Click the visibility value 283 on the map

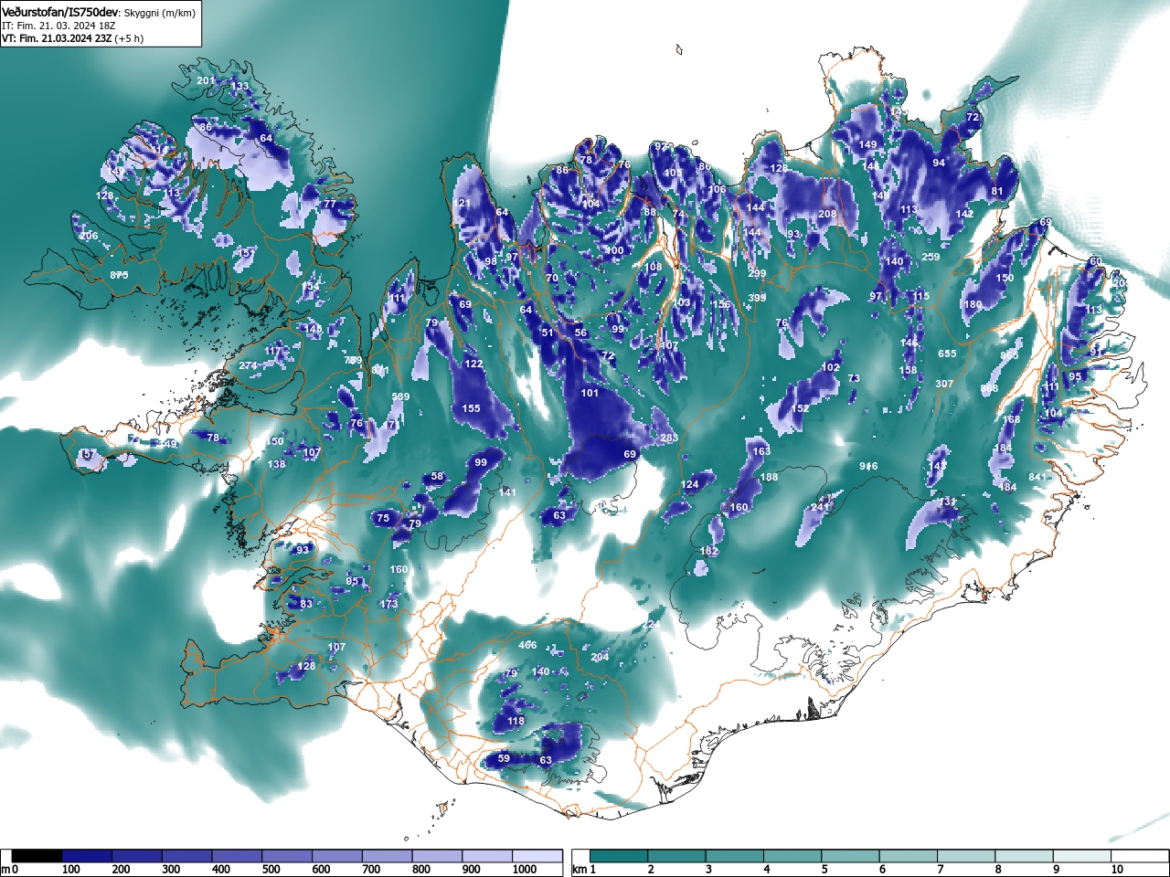tap(669, 438)
